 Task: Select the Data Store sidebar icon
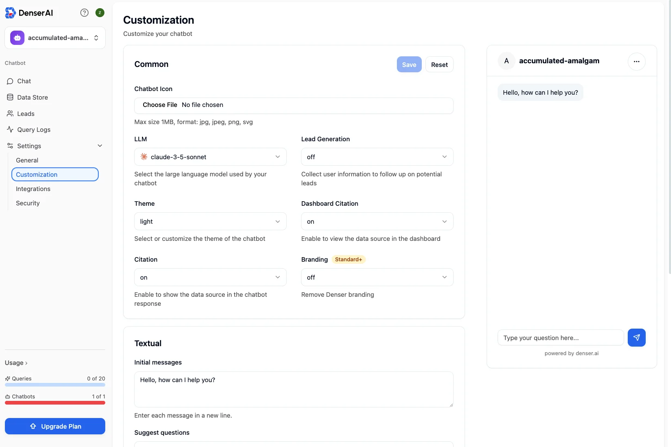(x=10, y=97)
